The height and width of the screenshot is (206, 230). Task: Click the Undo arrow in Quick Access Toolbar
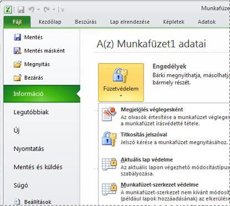click(32, 9)
